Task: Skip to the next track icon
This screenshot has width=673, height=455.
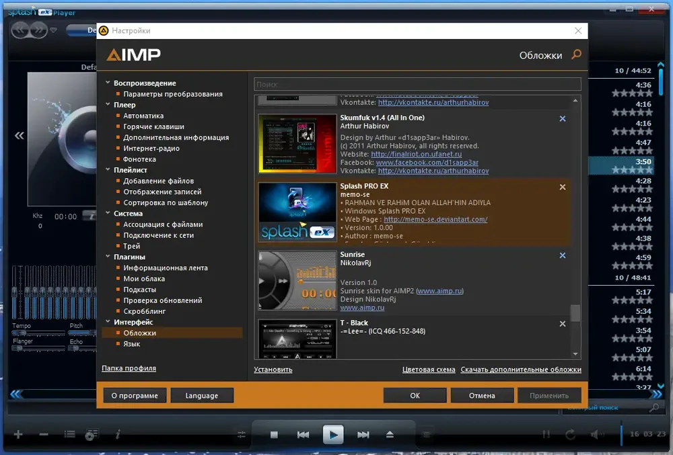Action: [x=363, y=435]
